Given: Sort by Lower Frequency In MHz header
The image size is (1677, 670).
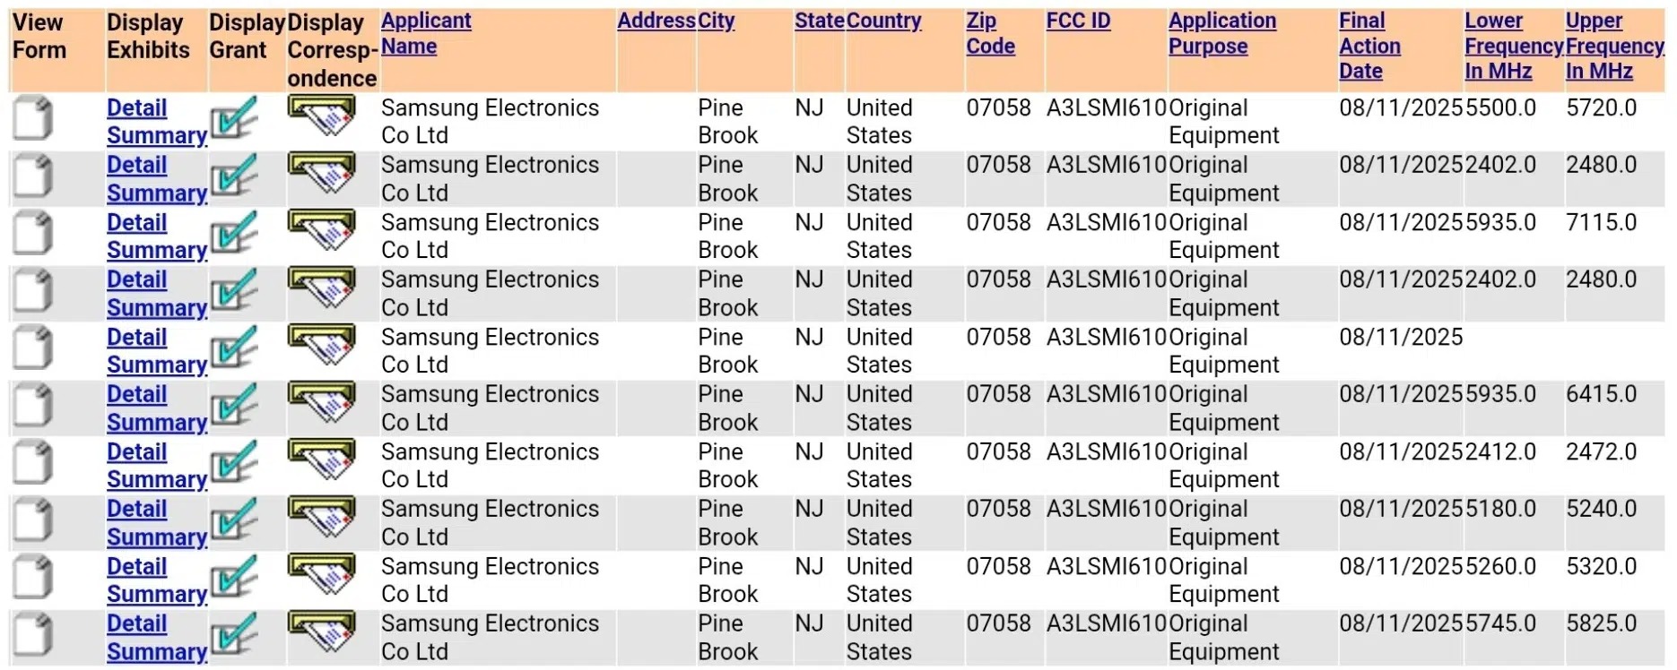Looking at the screenshot, I should [1514, 46].
